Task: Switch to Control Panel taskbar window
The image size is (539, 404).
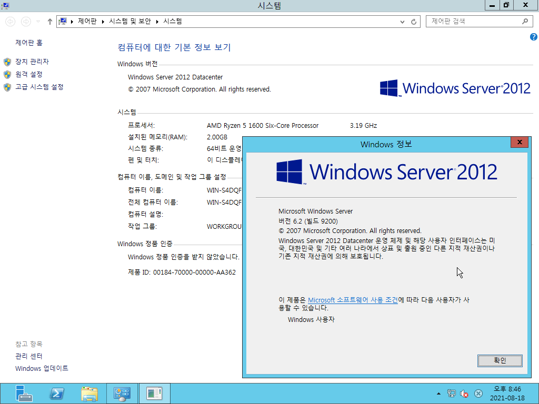Action: (x=122, y=393)
